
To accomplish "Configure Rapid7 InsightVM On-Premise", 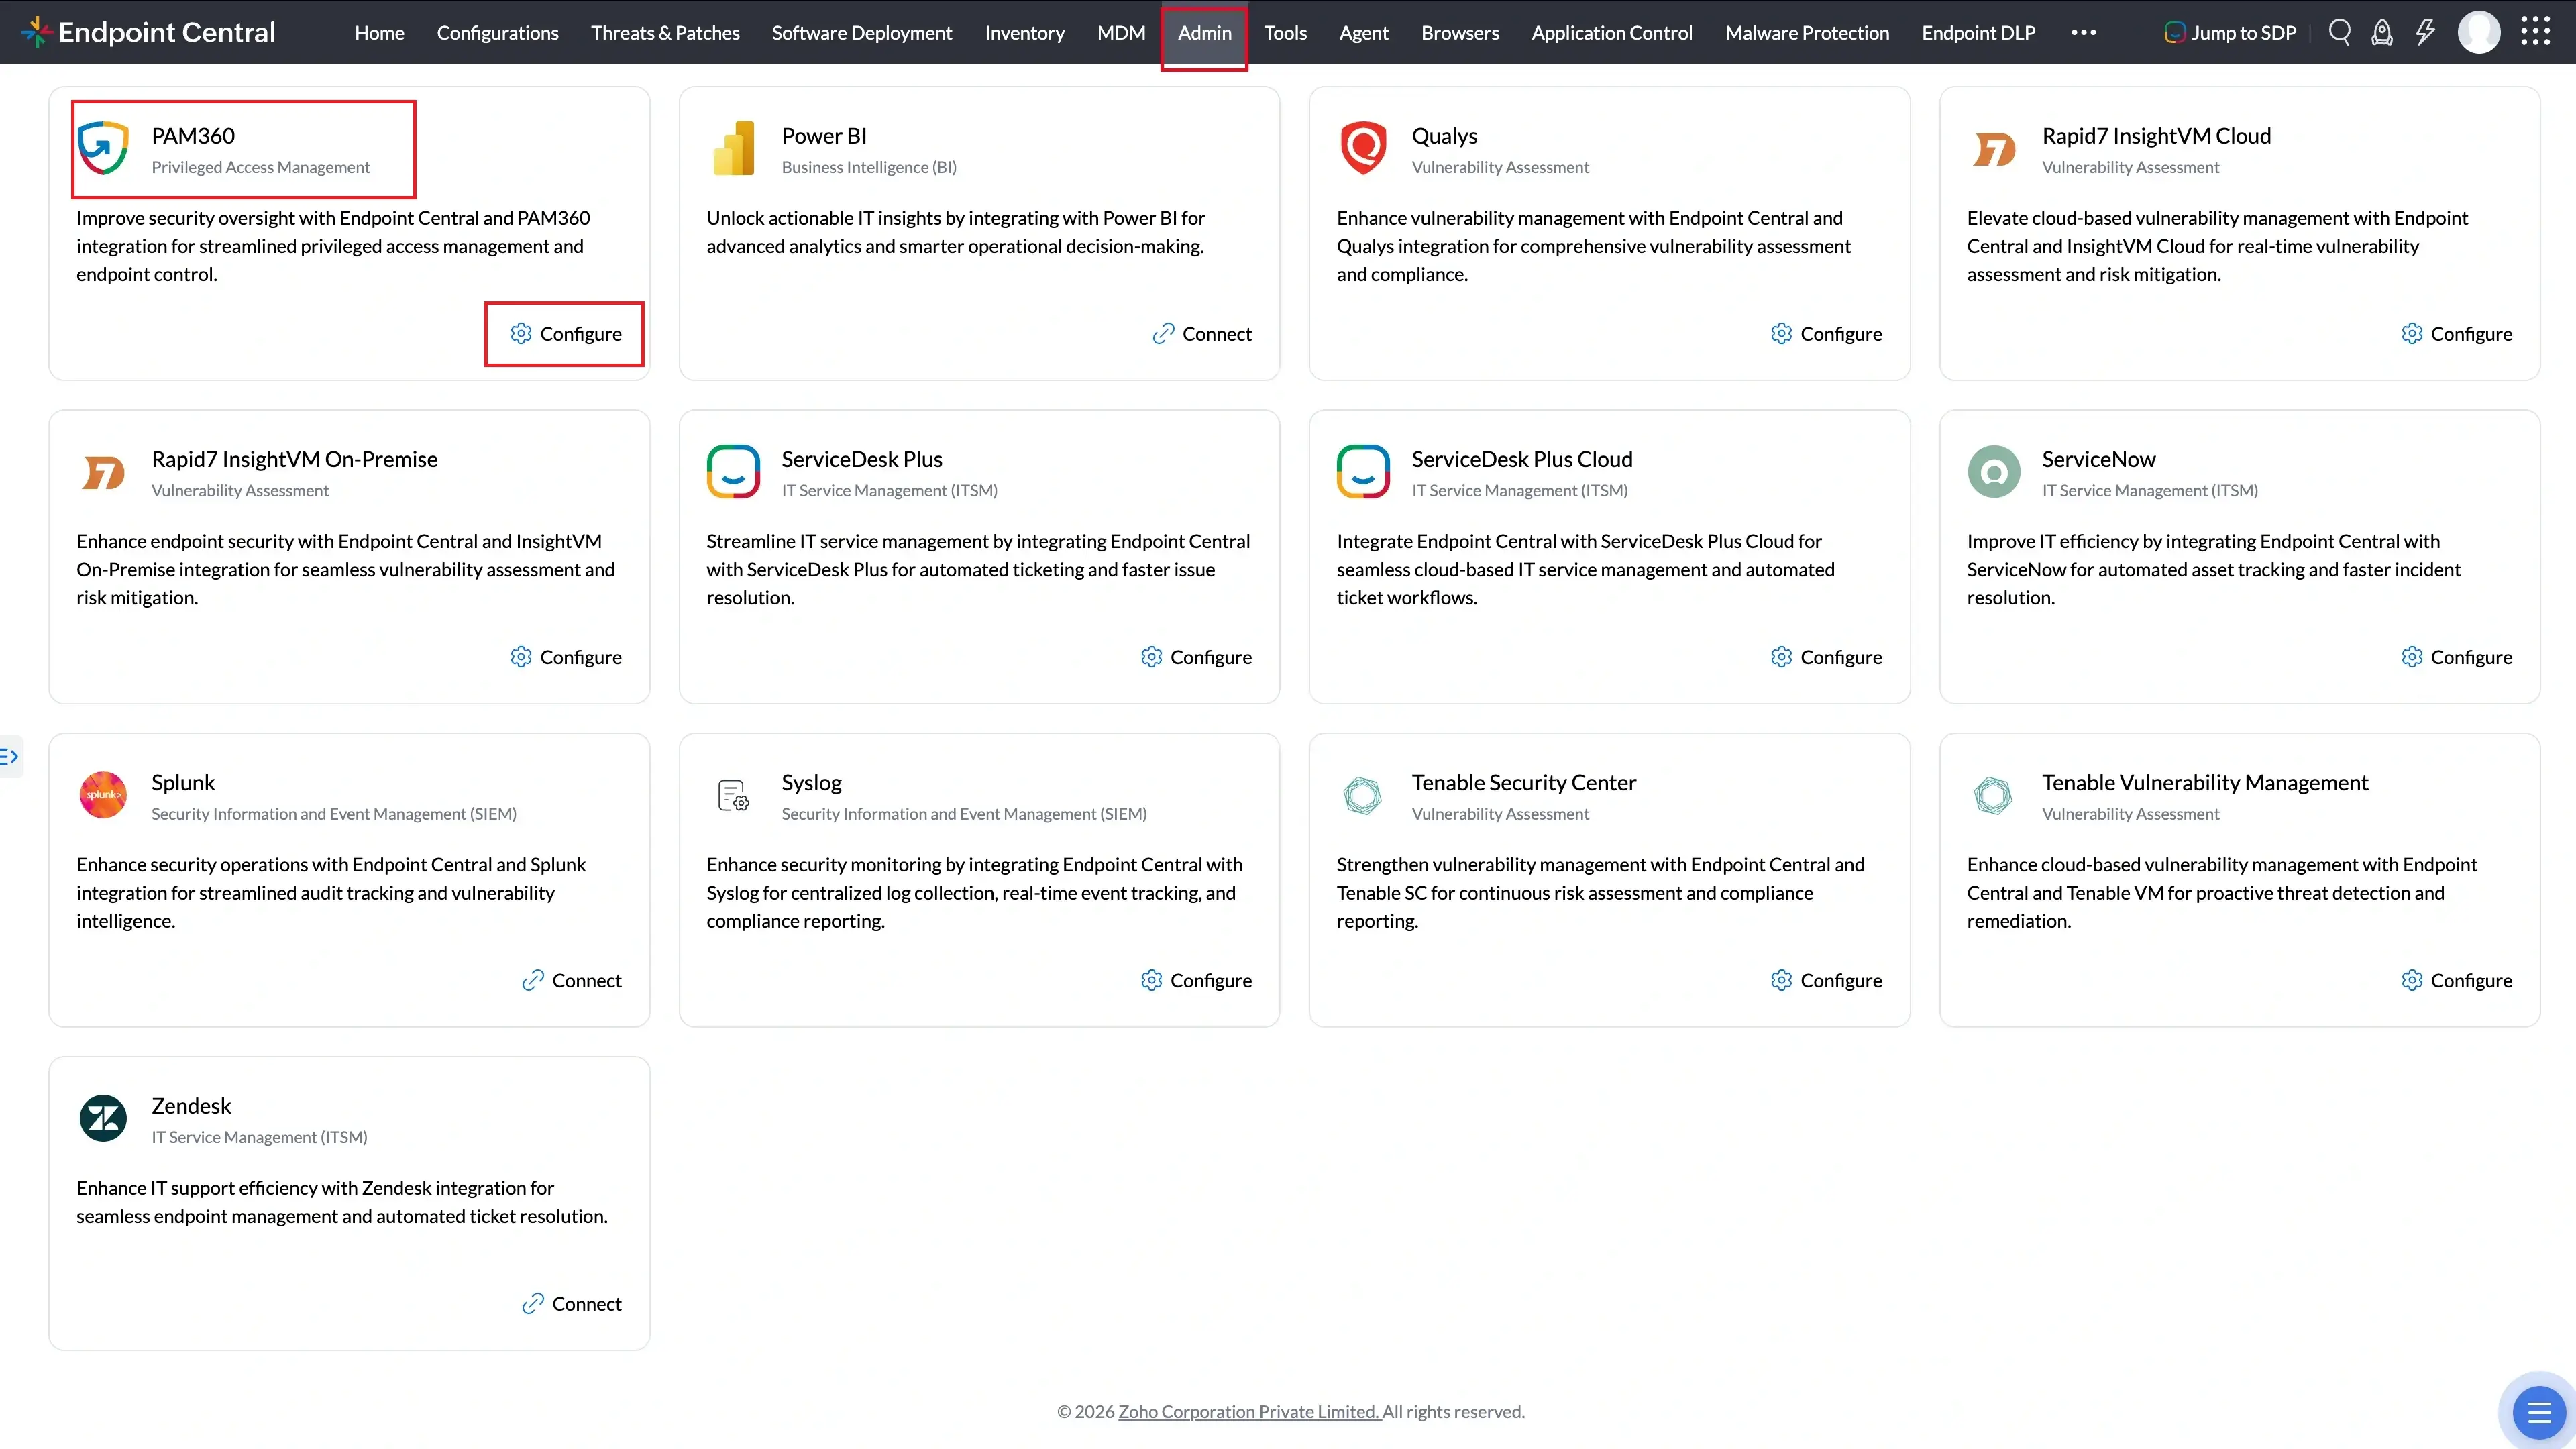I will point(566,656).
